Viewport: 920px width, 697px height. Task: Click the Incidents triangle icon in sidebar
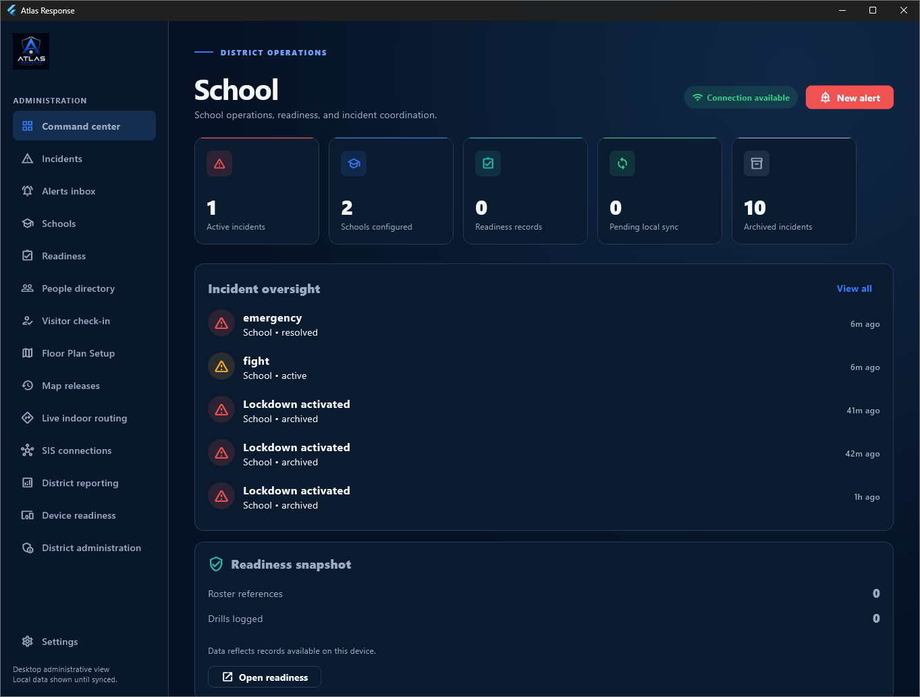[x=28, y=159]
